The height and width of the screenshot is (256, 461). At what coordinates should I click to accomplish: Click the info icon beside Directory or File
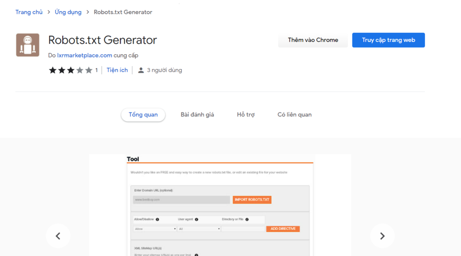[x=247, y=219]
